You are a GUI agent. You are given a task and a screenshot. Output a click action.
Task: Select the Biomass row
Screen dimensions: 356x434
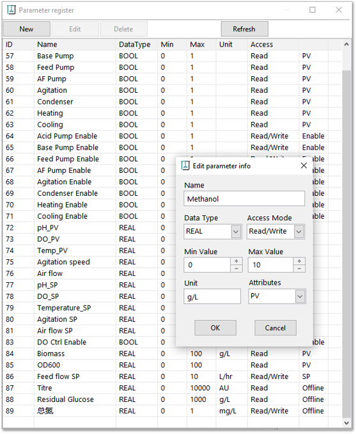click(x=173, y=354)
